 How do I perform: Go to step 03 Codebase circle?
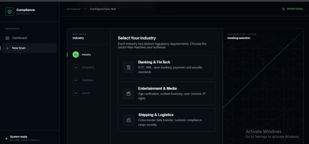tap(76, 80)
